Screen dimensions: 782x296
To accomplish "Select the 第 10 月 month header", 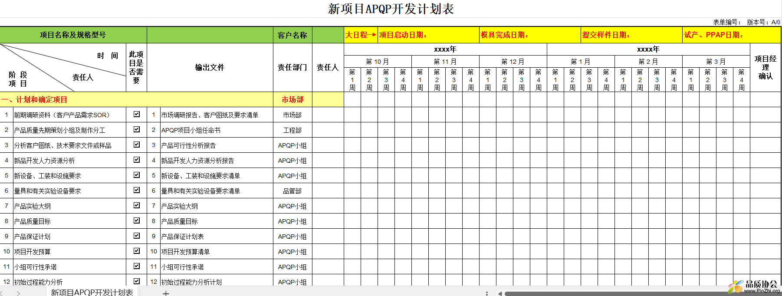I will pos(378,62).
